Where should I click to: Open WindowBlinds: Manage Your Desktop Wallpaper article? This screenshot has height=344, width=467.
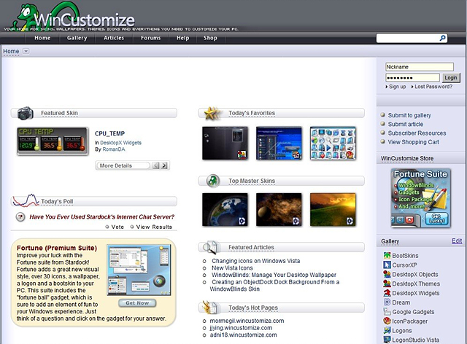coord(274,275)
